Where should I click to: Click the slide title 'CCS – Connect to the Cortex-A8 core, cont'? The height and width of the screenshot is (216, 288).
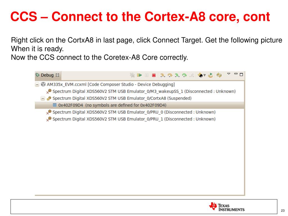pyautogui.click(x=140, y=17)
